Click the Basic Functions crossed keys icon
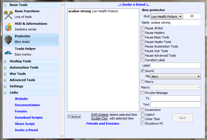207x140 pixels. [x=8, y=15]
